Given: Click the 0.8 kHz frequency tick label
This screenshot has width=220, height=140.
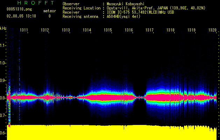Looking at the screenshot, I should [x=3, y=98].
